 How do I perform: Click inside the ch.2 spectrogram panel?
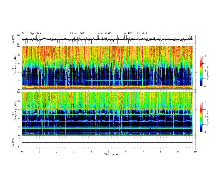107,114
